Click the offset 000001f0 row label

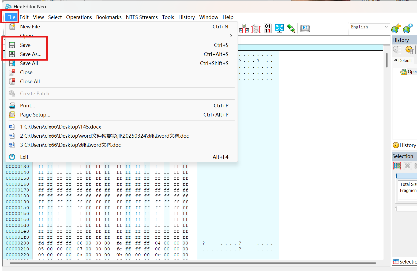(17, 237)
